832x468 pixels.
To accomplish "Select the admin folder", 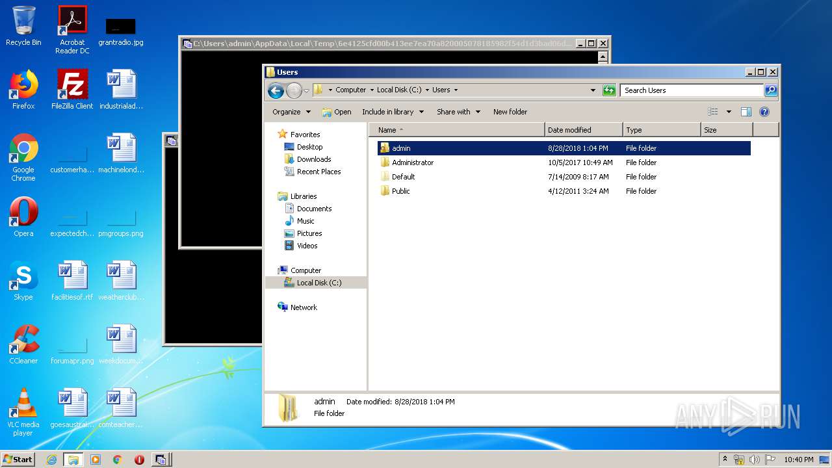I will click(564, 148).
